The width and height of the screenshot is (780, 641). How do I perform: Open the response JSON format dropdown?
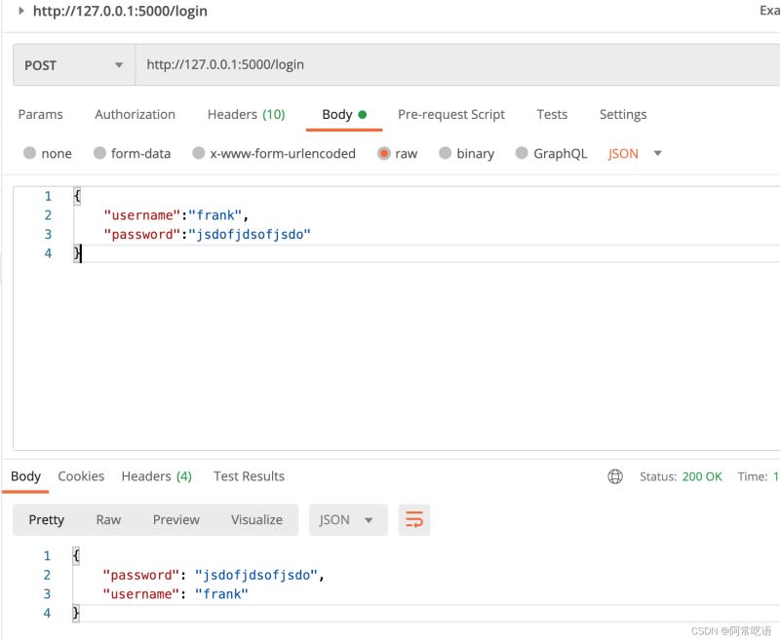coord(347,520)
